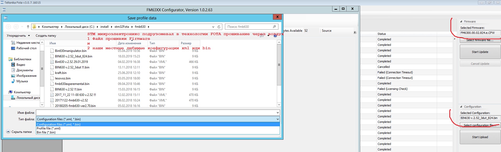Collapse the Firmware section
Screen dimensions: 501x152
coord(461,21)
